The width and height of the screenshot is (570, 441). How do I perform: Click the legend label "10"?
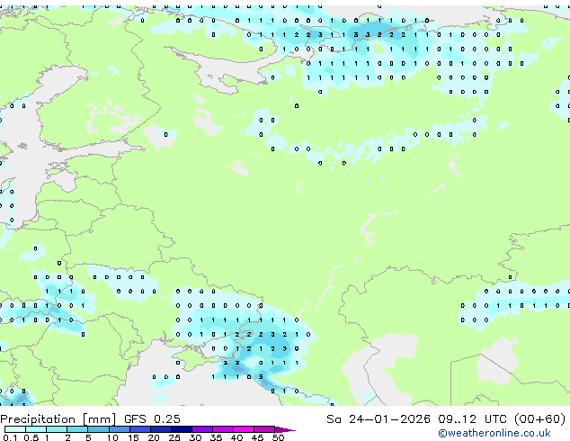(x=112, y=437)
